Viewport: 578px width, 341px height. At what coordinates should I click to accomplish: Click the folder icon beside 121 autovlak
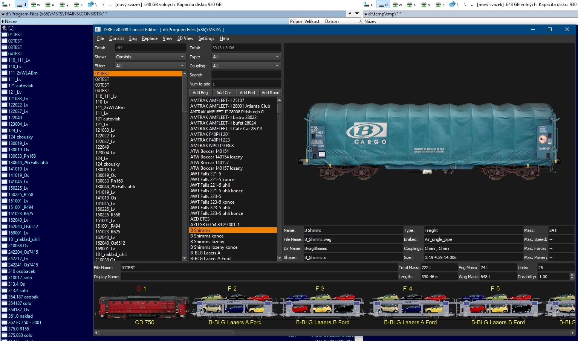5,86
